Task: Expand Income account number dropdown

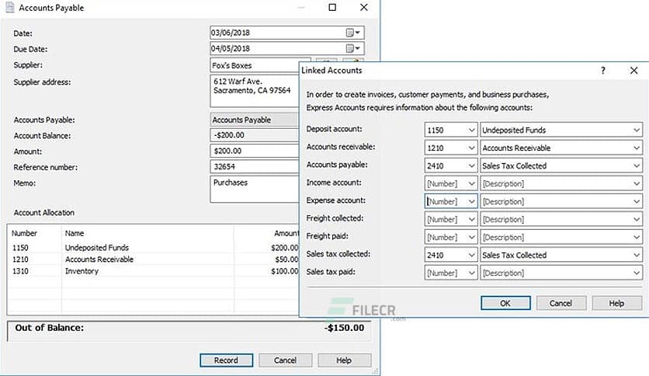Action: point(471,183)
